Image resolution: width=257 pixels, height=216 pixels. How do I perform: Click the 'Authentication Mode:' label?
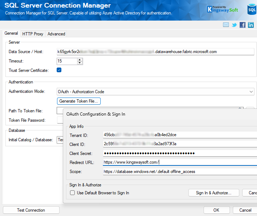click(x=27, y=91)
